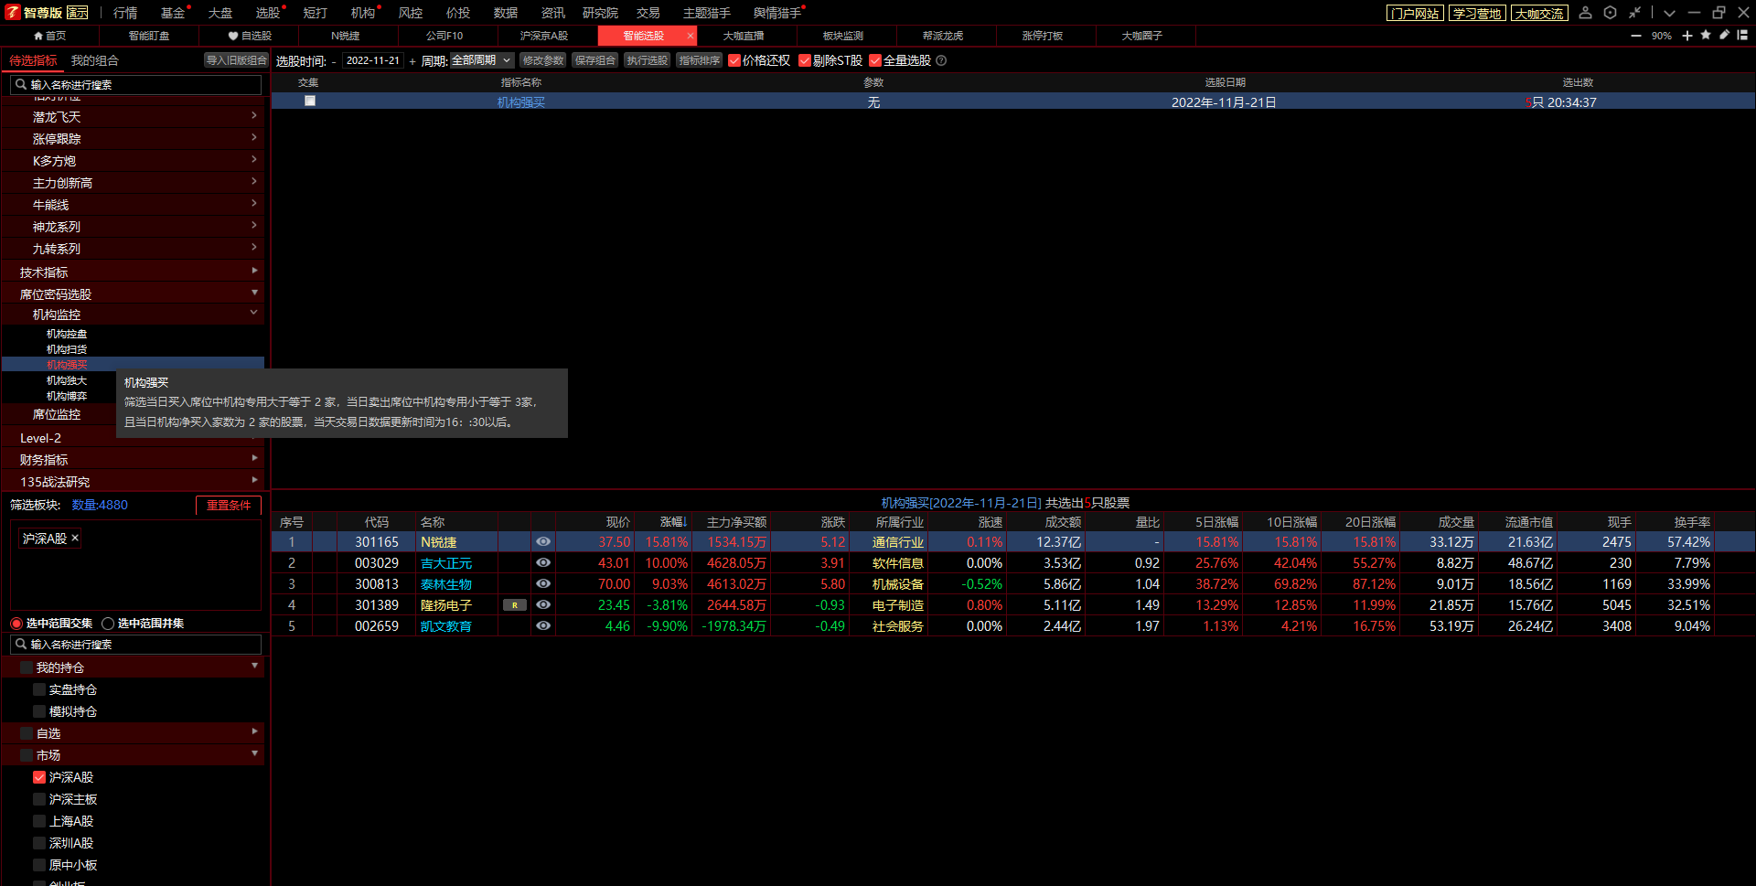Click the 保存组合 button
The height and width of the screenshot is (886, 1756).
point(595,60)
